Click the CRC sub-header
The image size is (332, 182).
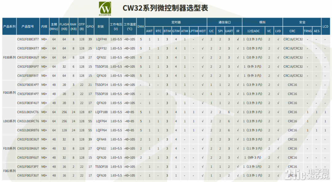(x=292, y=31)
